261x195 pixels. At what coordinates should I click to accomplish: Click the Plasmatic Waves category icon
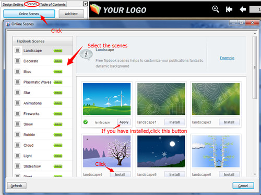(17, 82)
